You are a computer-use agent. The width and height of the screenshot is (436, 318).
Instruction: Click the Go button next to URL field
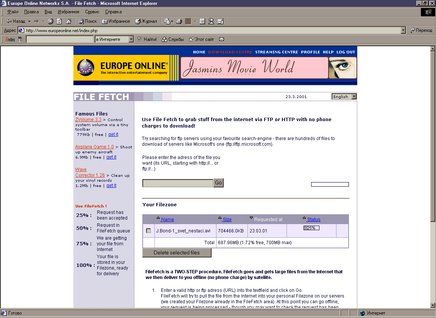tap(218, 183)
